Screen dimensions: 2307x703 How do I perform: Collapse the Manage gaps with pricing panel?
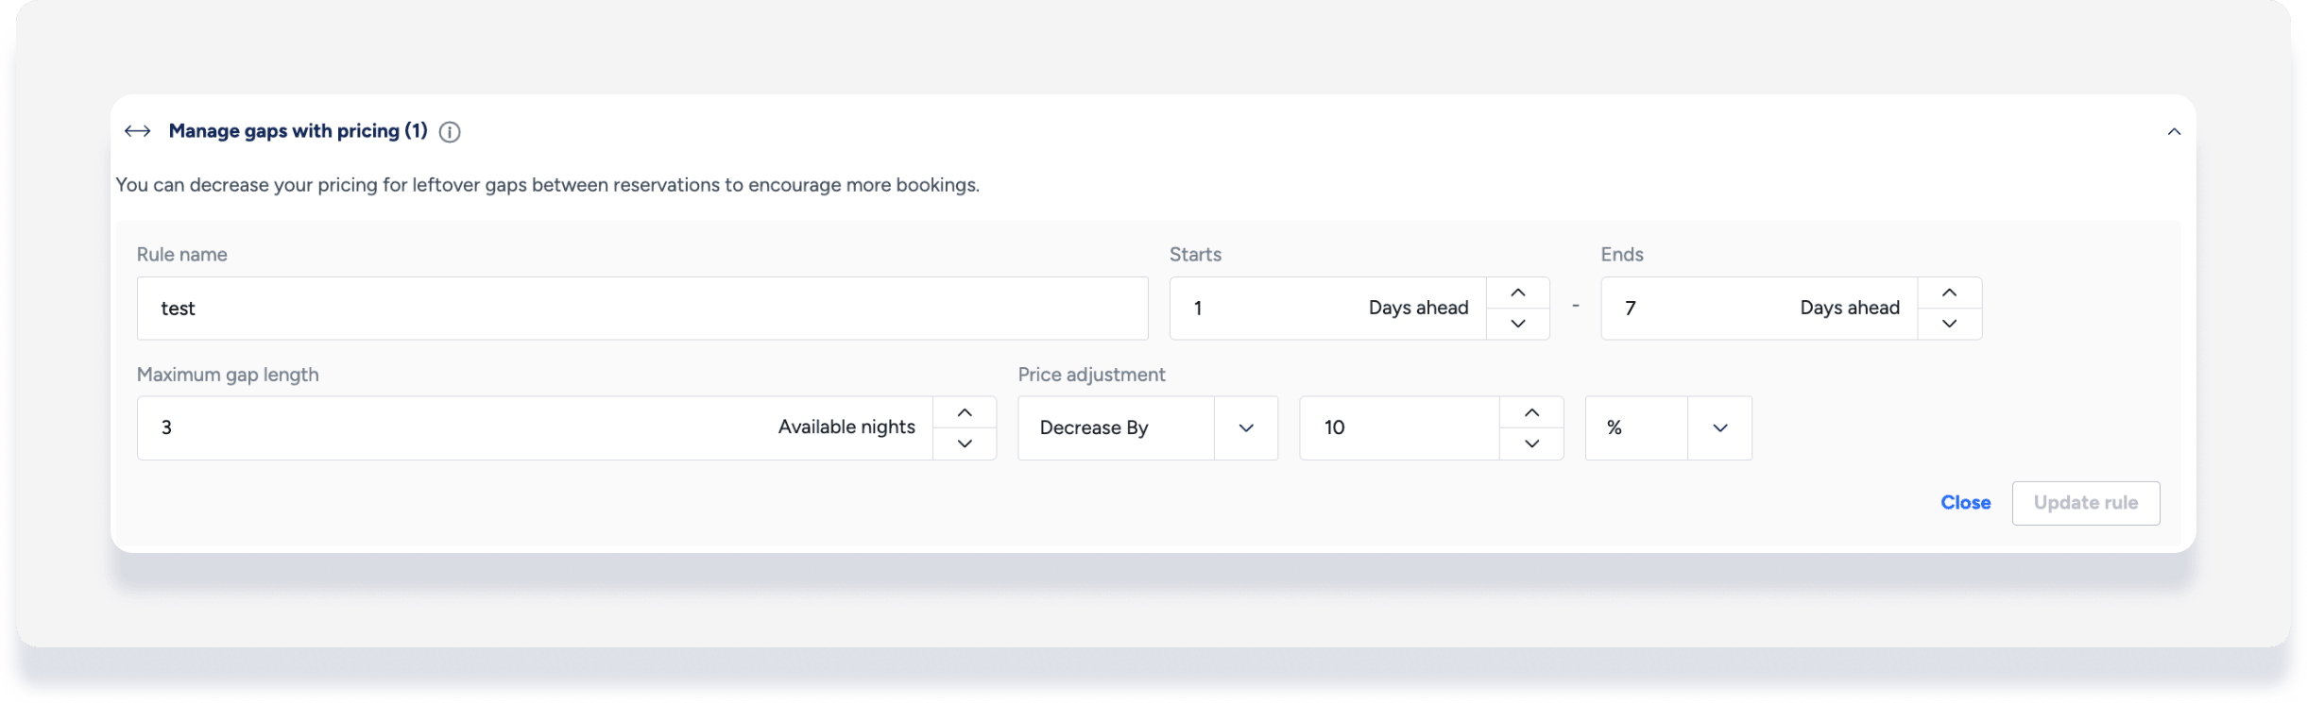pos(2174,132)
